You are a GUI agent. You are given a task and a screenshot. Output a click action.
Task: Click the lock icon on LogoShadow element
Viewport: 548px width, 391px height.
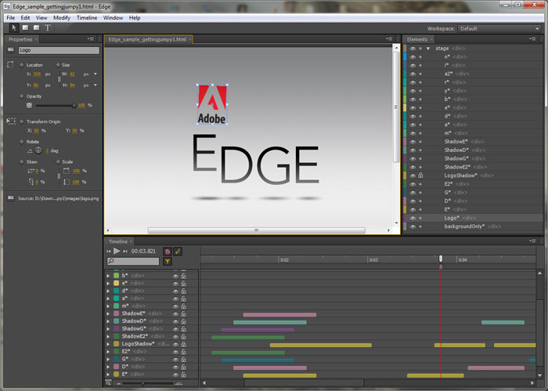420,176
